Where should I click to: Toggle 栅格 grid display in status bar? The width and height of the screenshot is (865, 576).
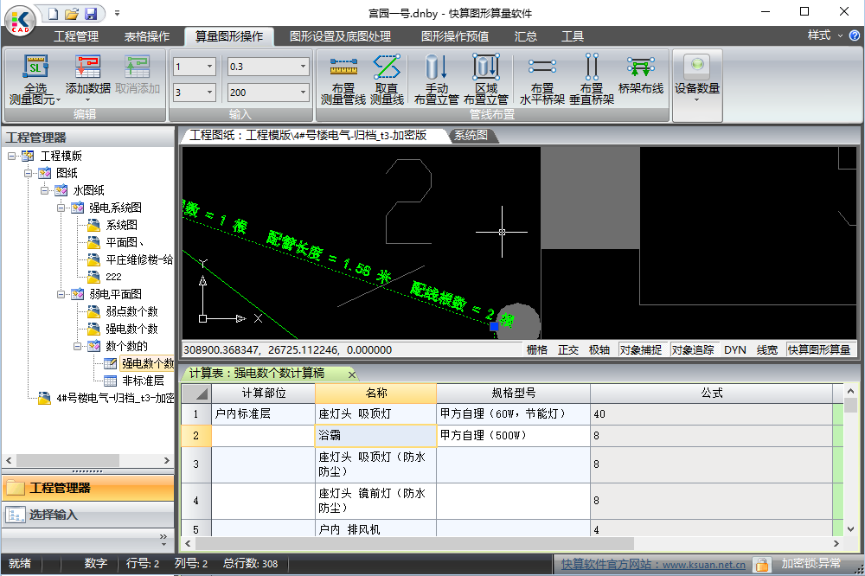pyautogui.click(x=537, y=350)
